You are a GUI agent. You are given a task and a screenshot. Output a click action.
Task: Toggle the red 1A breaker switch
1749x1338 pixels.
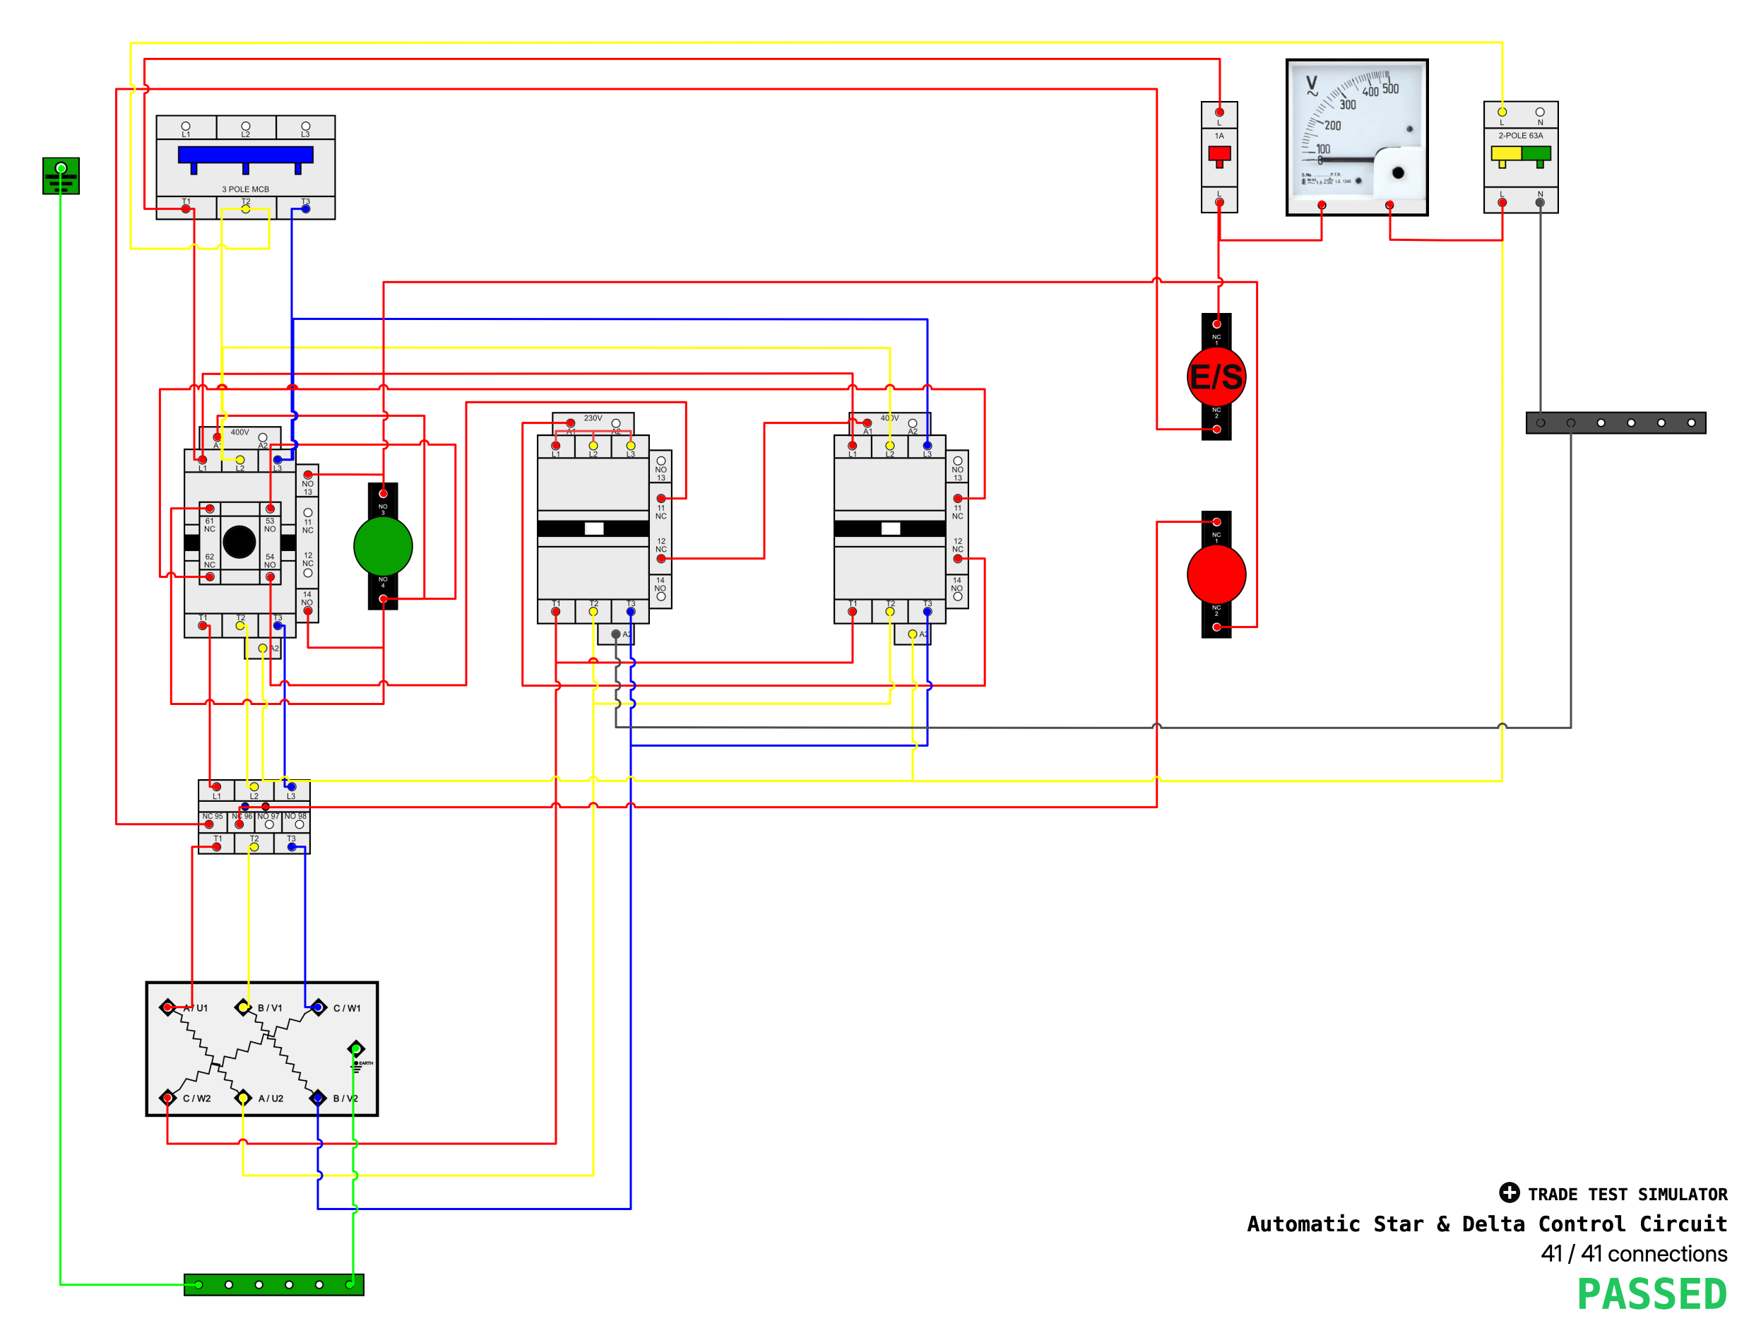pos(1219,155)
